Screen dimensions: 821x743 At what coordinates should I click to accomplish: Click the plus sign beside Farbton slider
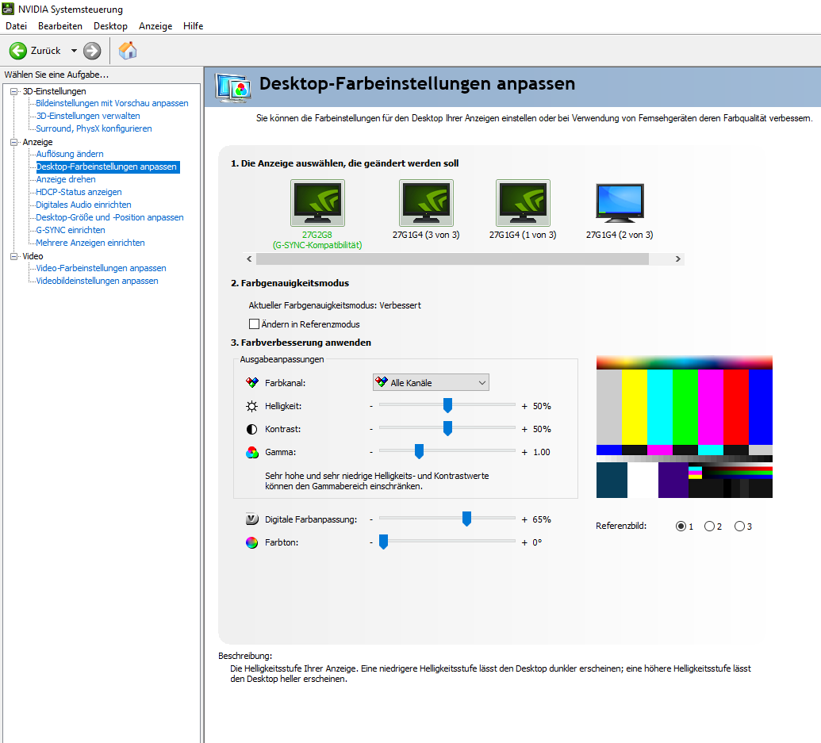[x=524, y=542]
